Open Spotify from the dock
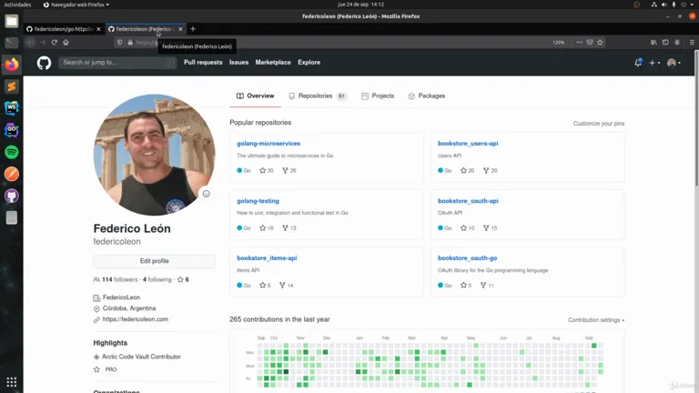This screenshot has height=393, width=699. point(12,152)
